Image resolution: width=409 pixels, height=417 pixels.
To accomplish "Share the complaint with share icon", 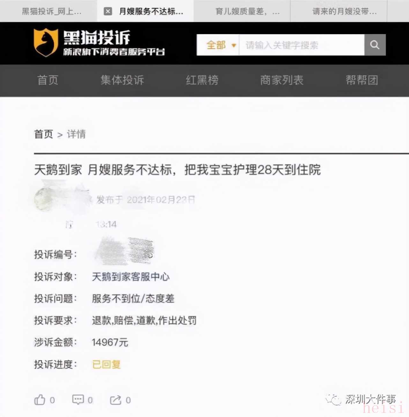I will pyautogui.click(x=116, y=400).
